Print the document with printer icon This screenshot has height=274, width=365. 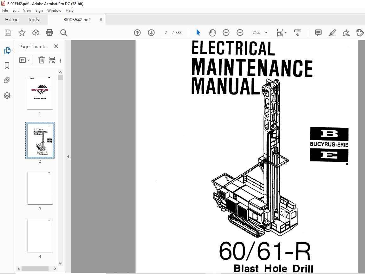(49, 33)
